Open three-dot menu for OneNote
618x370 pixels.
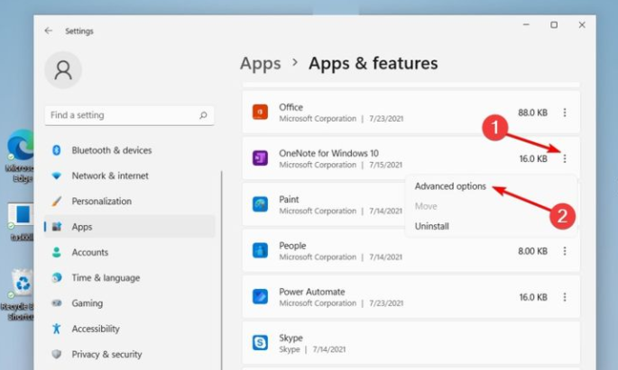click(x=565, y=158)
